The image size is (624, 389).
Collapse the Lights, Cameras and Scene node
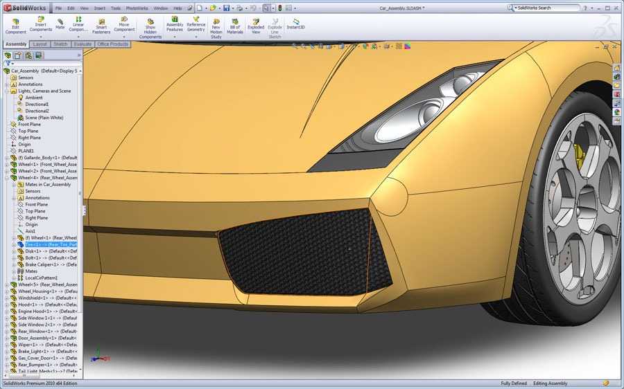click(6, 91)
